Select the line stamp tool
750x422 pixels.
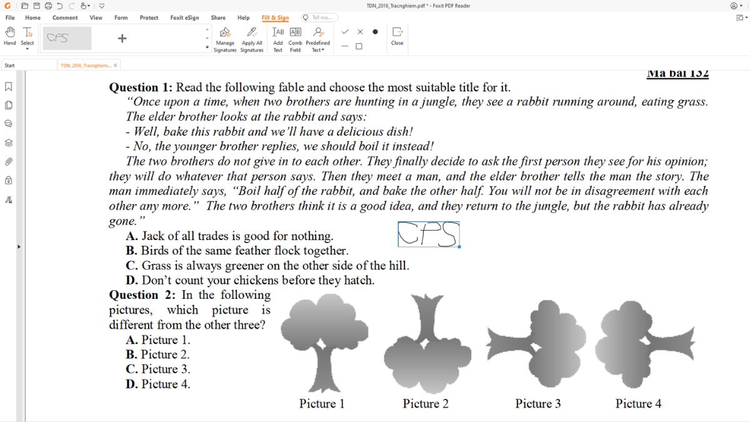pos(345,46)
